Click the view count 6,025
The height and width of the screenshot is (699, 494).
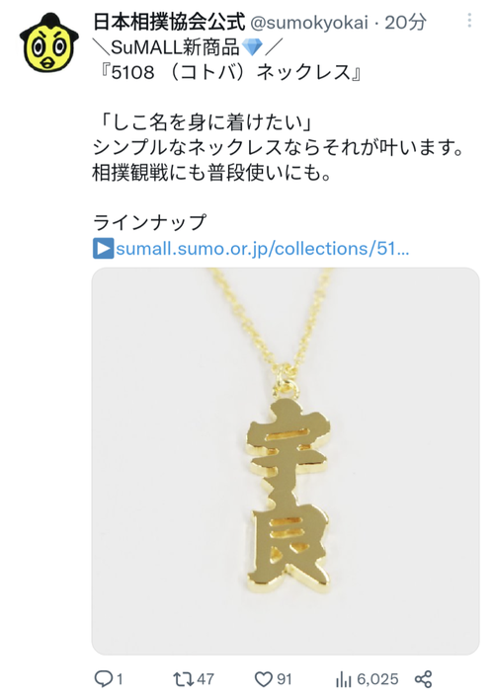pos(377,679)
